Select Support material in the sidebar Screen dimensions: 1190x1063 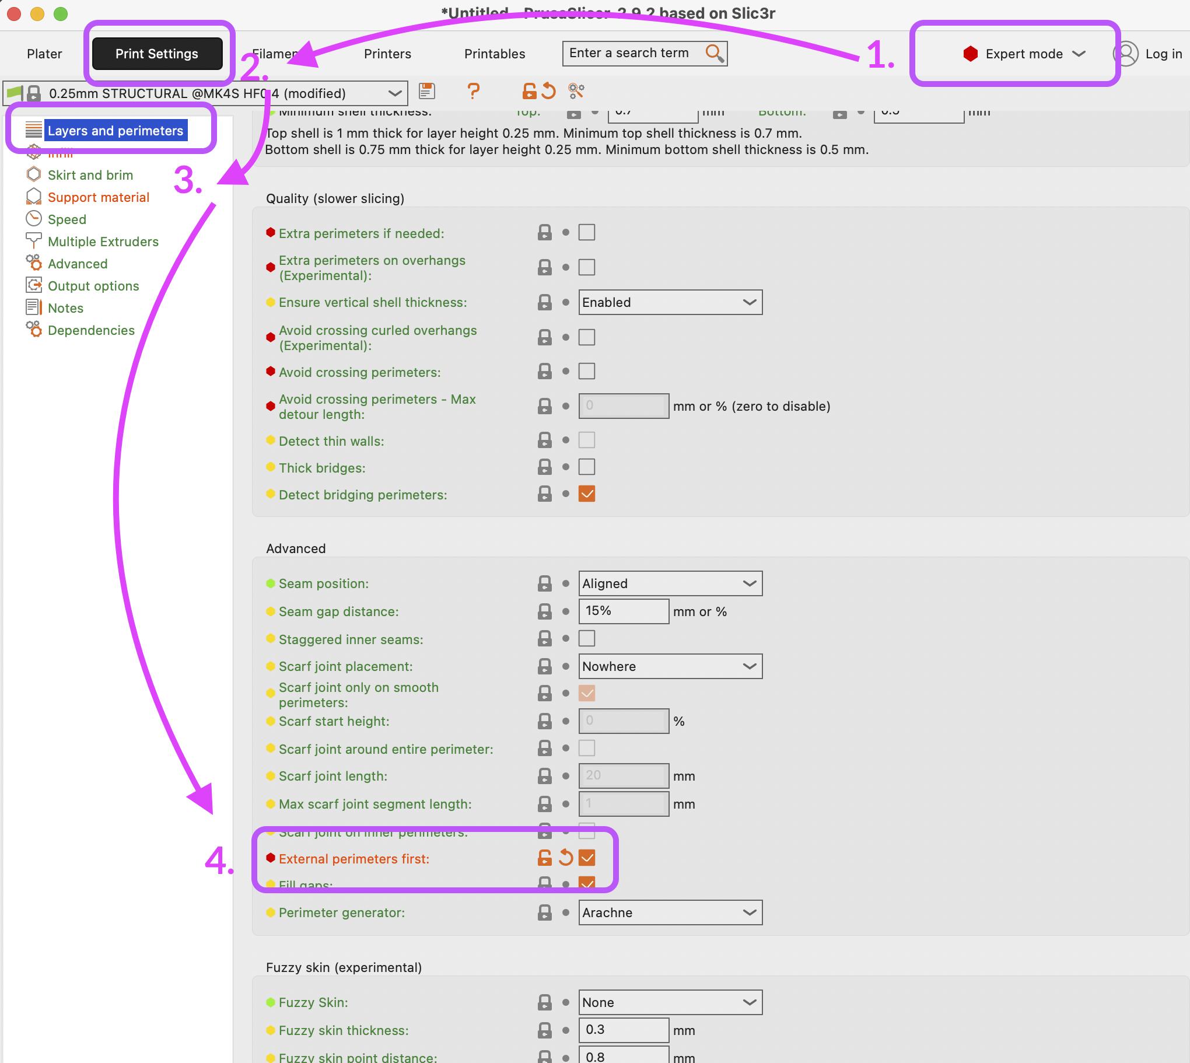[98, 197]
